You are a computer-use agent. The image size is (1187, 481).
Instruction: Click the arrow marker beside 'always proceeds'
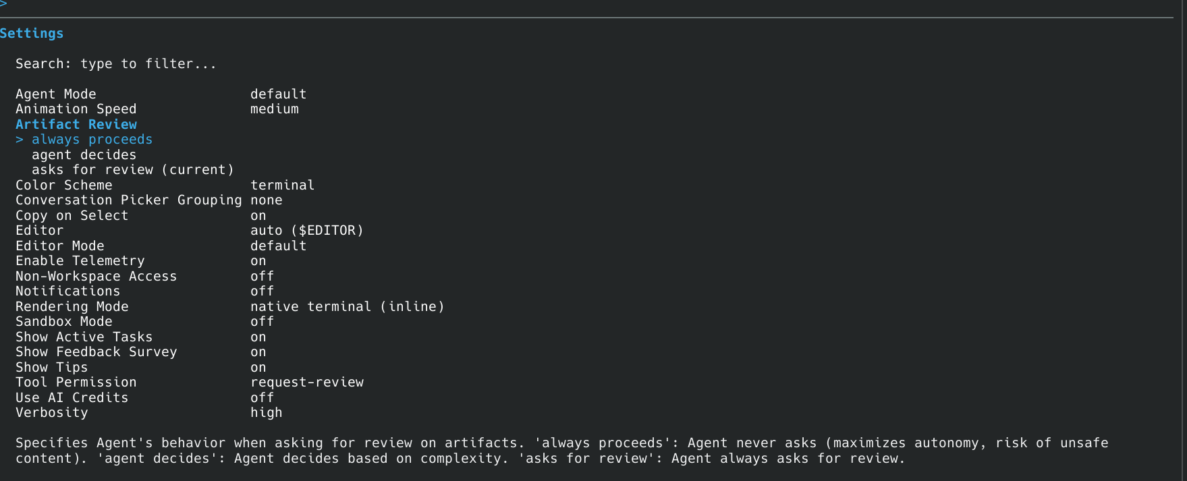tap(20, 140)
